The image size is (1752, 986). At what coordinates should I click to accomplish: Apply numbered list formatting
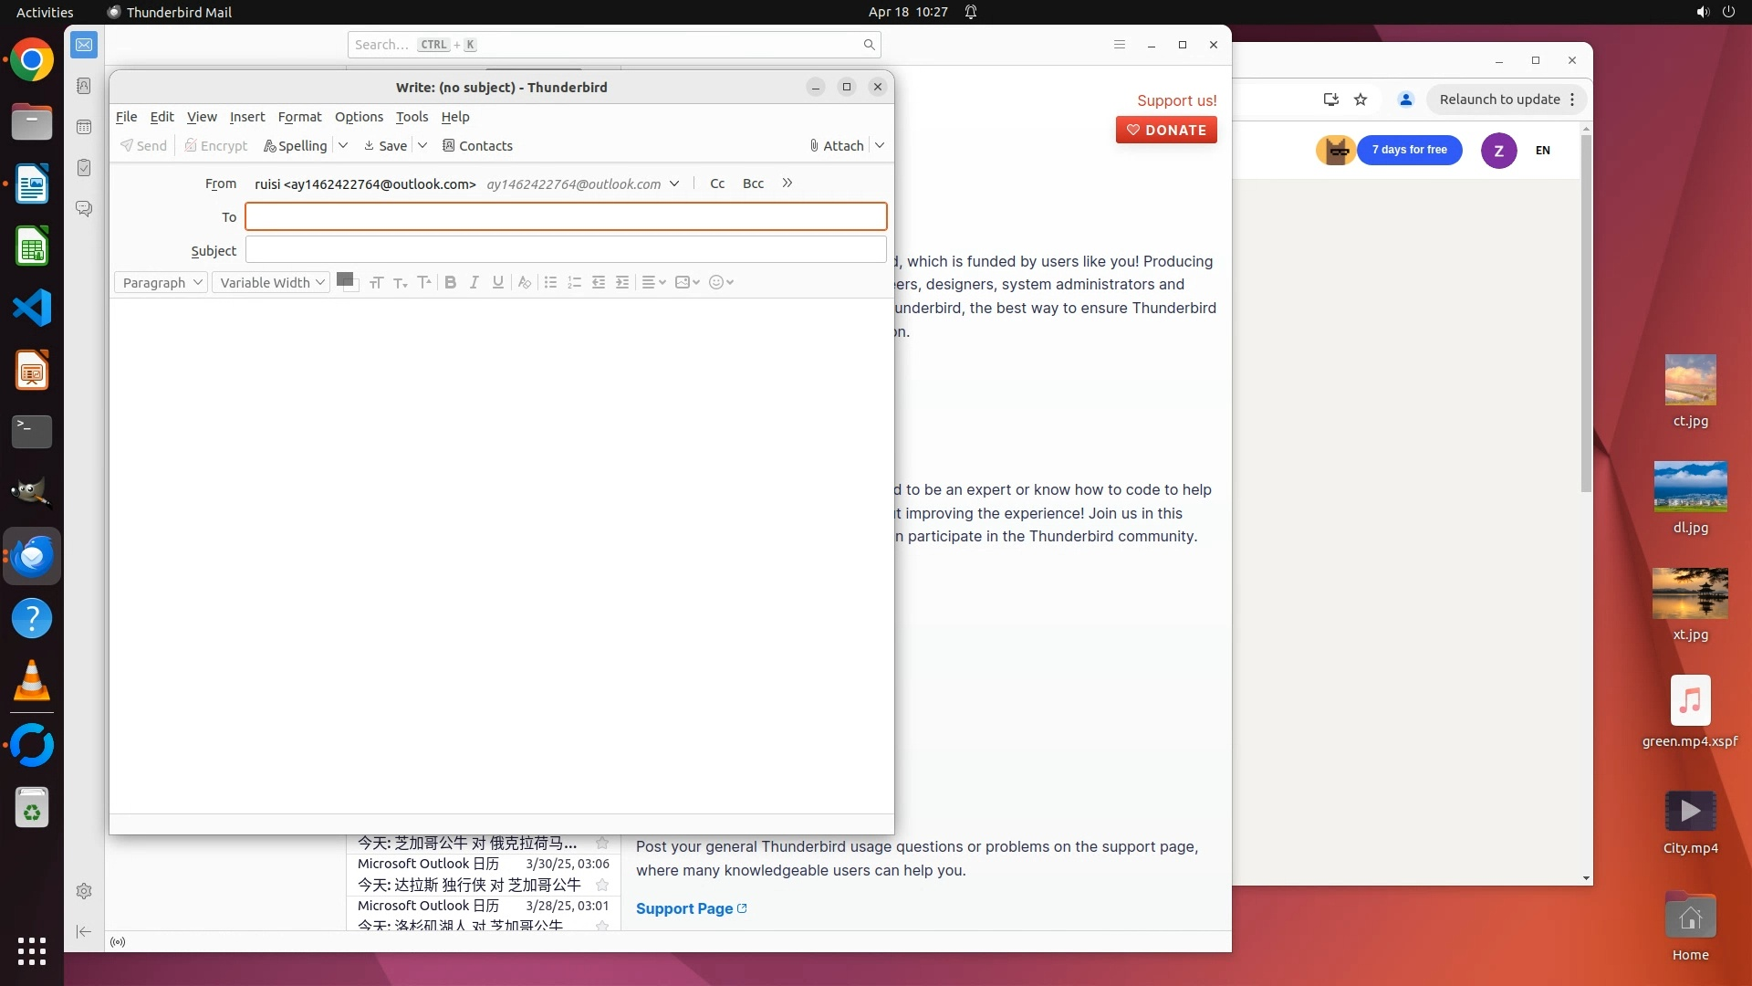(x=574, y=283)
